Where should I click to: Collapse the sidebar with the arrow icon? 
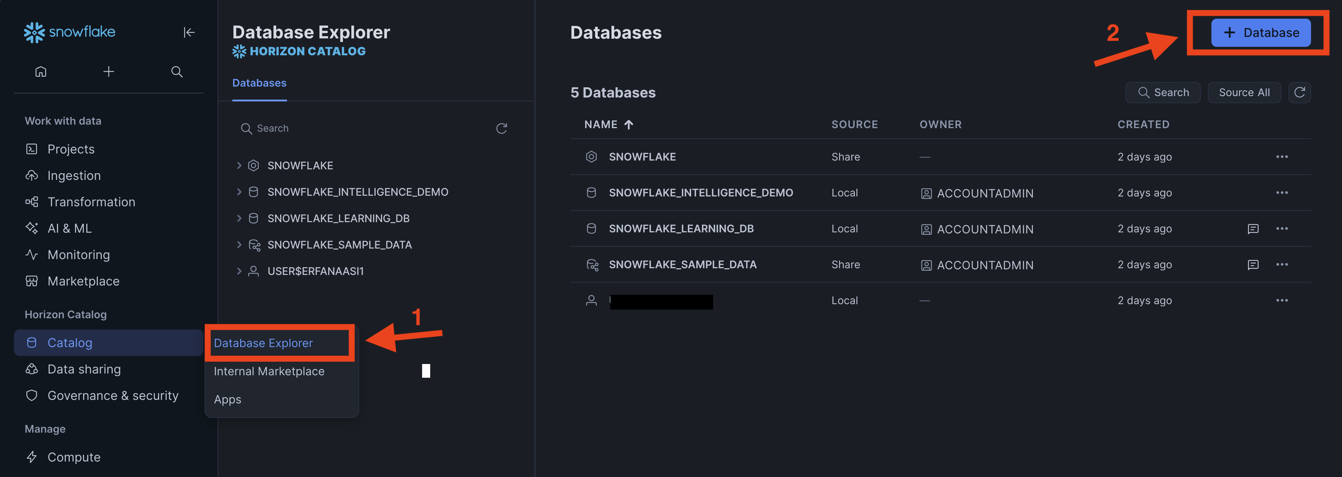pos(189,32)
